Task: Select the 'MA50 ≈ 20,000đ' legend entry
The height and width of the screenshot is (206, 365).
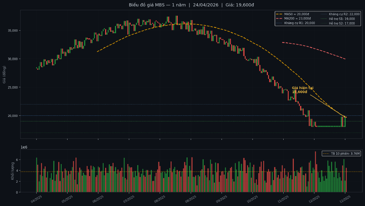Action: coord(292,14)
